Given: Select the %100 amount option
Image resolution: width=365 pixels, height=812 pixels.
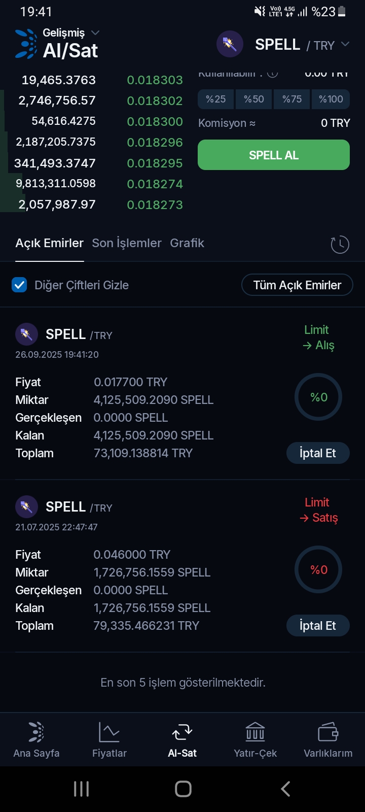Looking at the screenshot, I should click(331, 99).
